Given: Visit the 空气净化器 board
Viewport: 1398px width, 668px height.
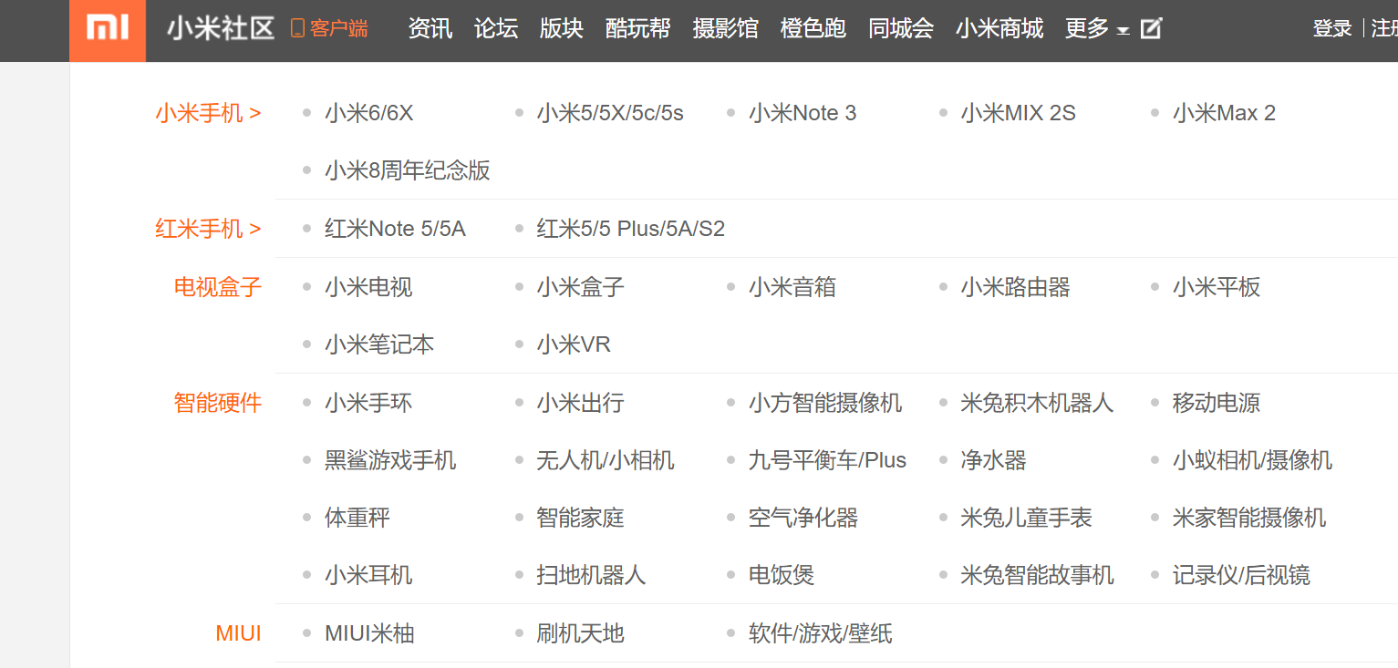Looking at the screenshot, I should (x=803, y=518).
